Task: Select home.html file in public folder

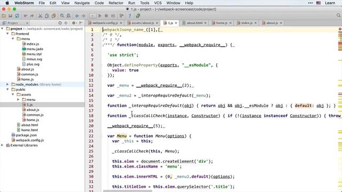Action: 29,130
